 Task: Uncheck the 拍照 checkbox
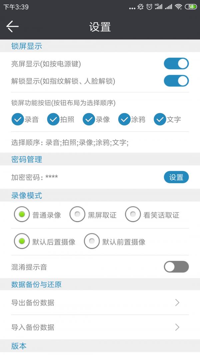pyautogui.click(x=53, y=119)
